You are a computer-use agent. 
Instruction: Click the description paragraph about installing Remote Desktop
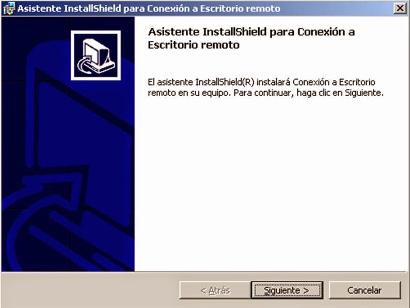[x=265, y=87]
